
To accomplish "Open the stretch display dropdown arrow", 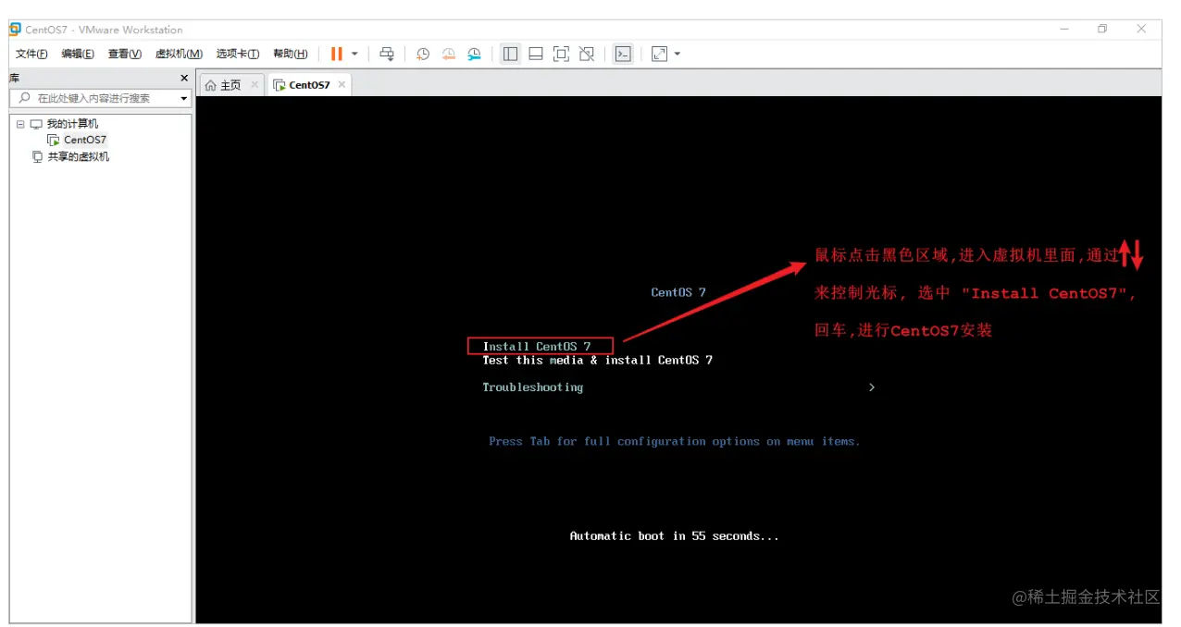I will coord(678,54).
